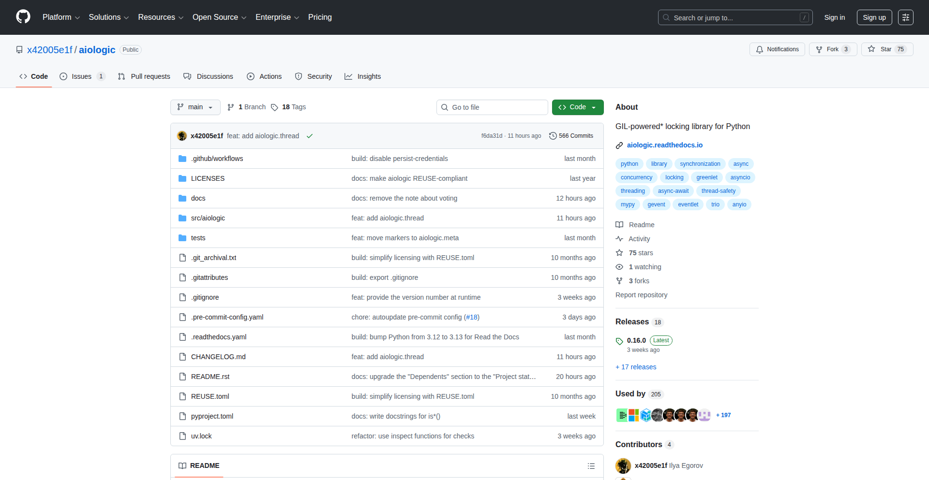Screen dimensions: 929x480
Task: Open the Code download dropdown arrow
Action: [594, 107]
